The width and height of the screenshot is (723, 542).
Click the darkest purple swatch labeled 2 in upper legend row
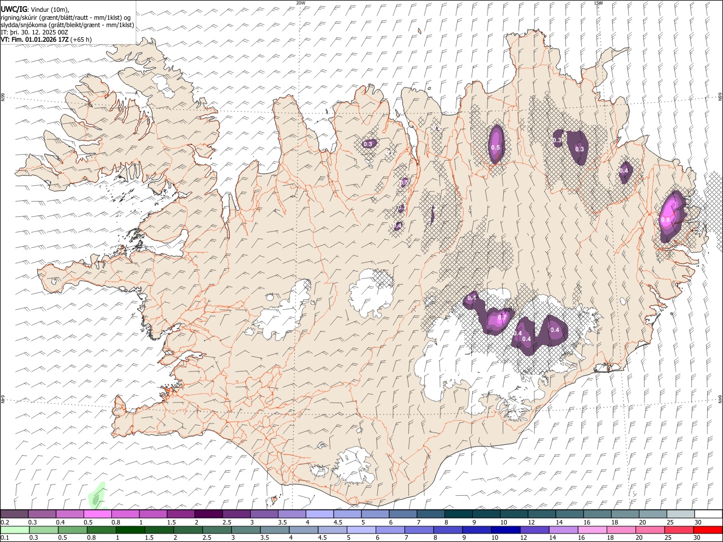(x=208, y=514)
